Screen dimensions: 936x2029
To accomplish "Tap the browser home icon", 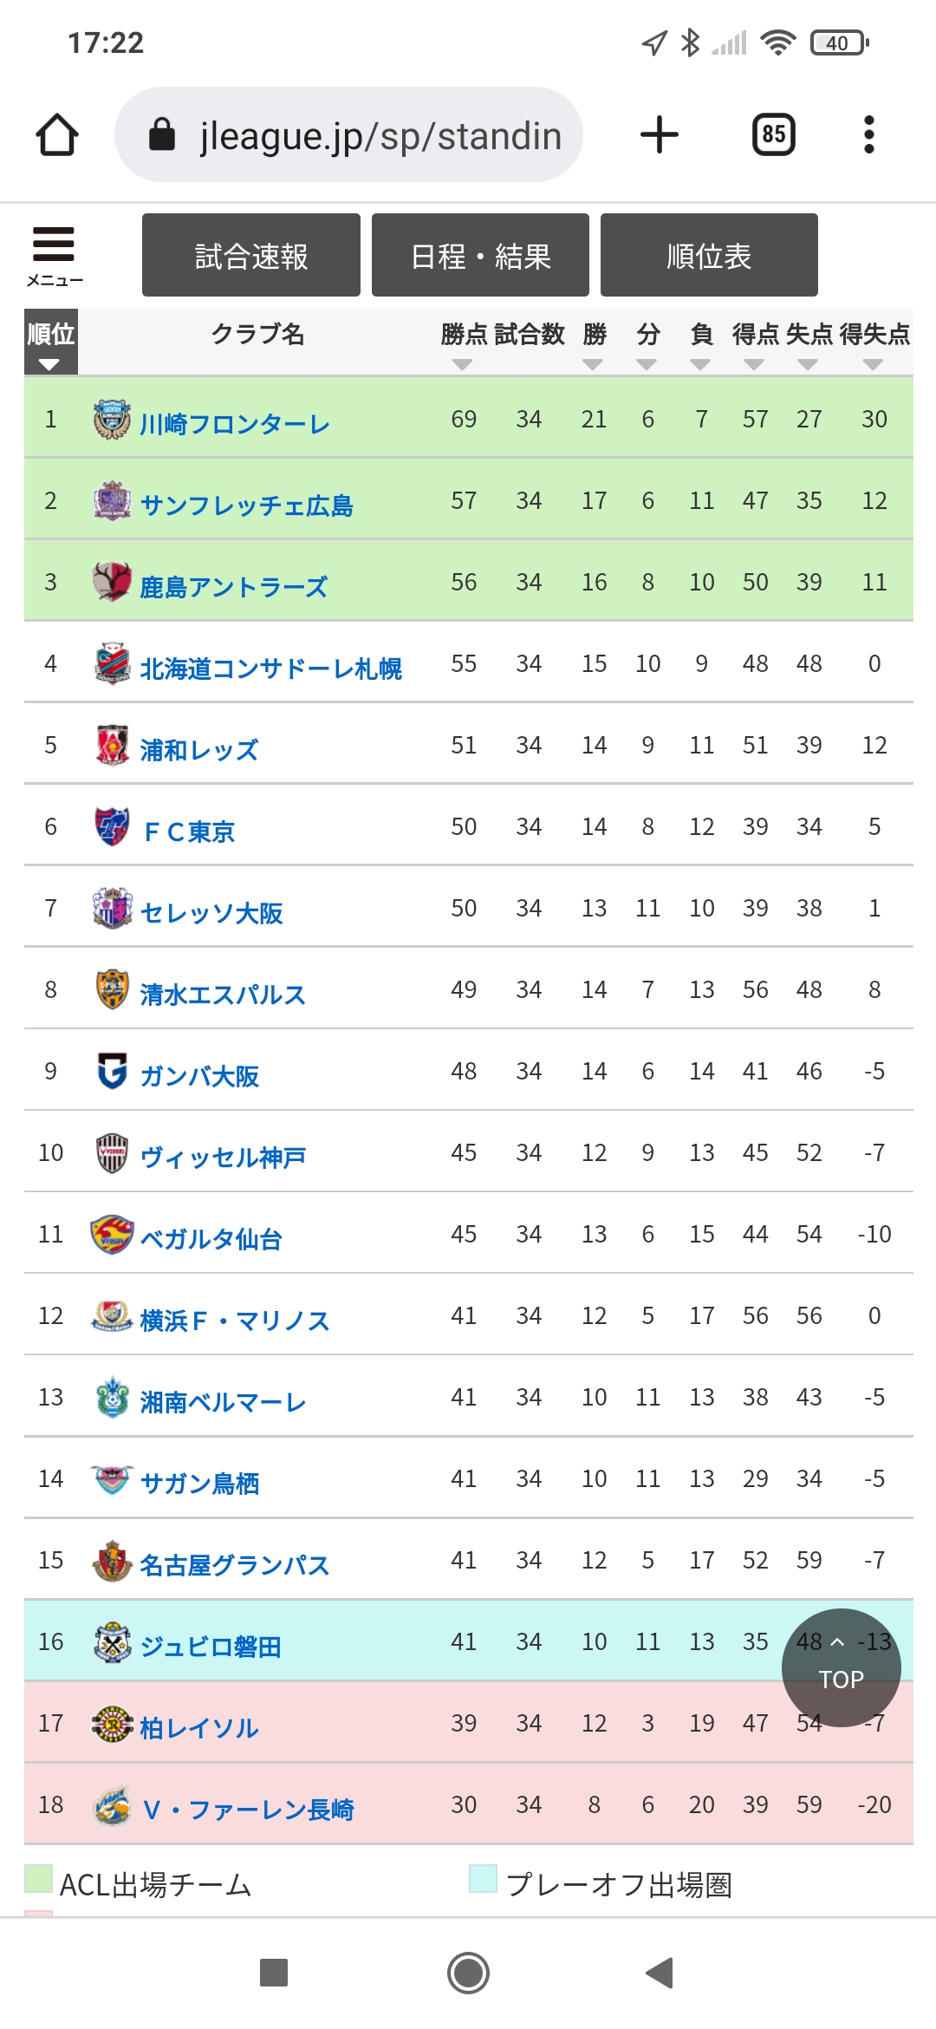I will click(x=57, y=135).
